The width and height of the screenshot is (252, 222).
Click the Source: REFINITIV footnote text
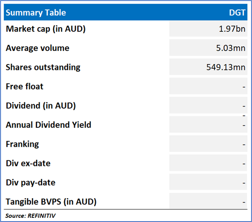coord(30,216)
